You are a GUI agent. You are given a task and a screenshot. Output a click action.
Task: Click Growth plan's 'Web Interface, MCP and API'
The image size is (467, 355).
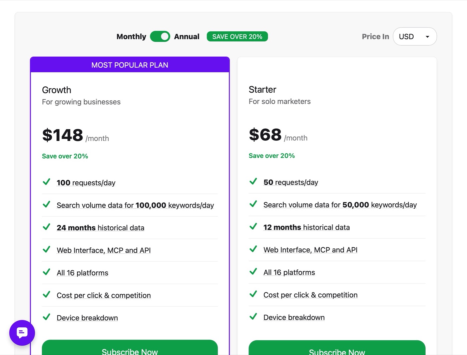click(104, 250)
